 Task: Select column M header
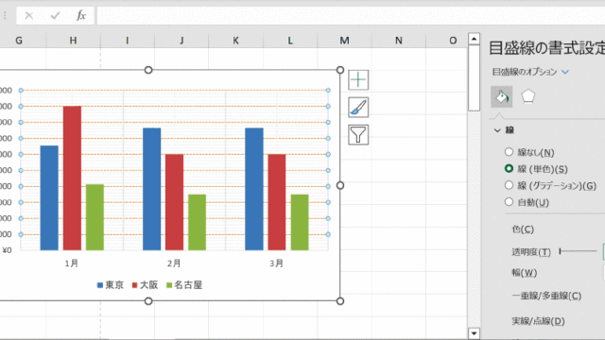(x=344, y=41)
